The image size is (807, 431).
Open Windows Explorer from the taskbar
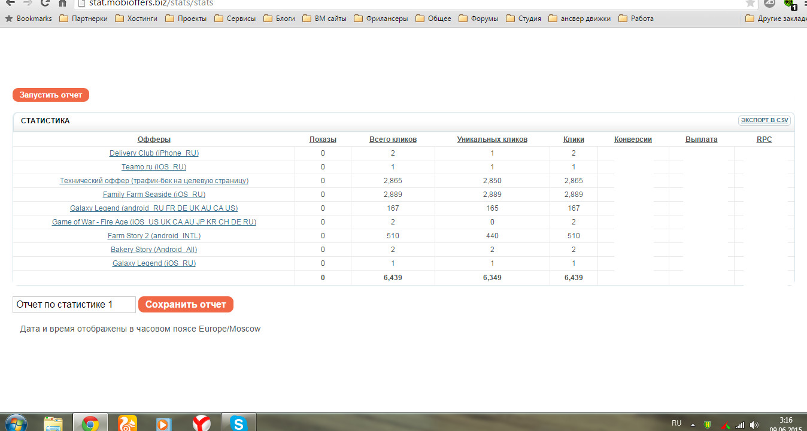pyautogui.click(x=53, y=424)
